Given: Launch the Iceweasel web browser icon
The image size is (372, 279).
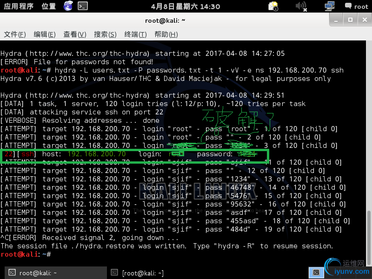Looking at the screenshot, I should 68,6.
